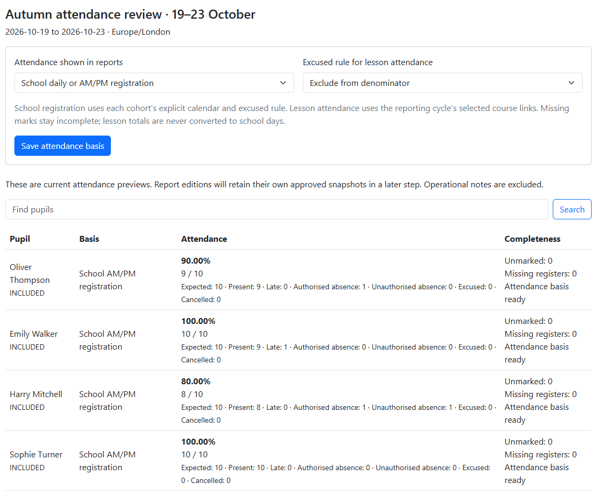Viewport: 597px width, 491px height.
Task: Select the Basis column header
Action: [89, 239]
